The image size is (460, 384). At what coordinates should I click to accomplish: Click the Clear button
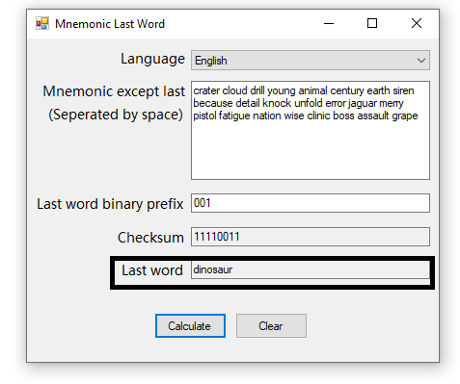coord(271,326)
